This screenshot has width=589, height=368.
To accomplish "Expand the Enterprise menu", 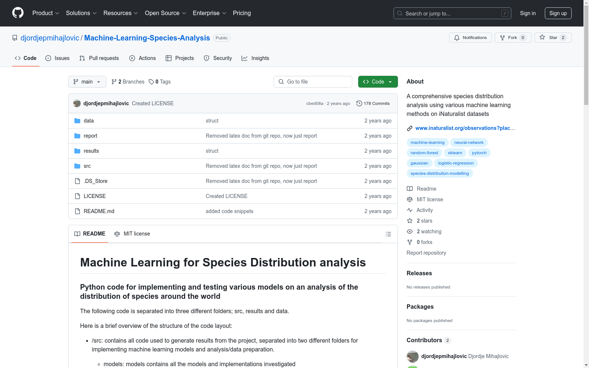I will 209,13.
